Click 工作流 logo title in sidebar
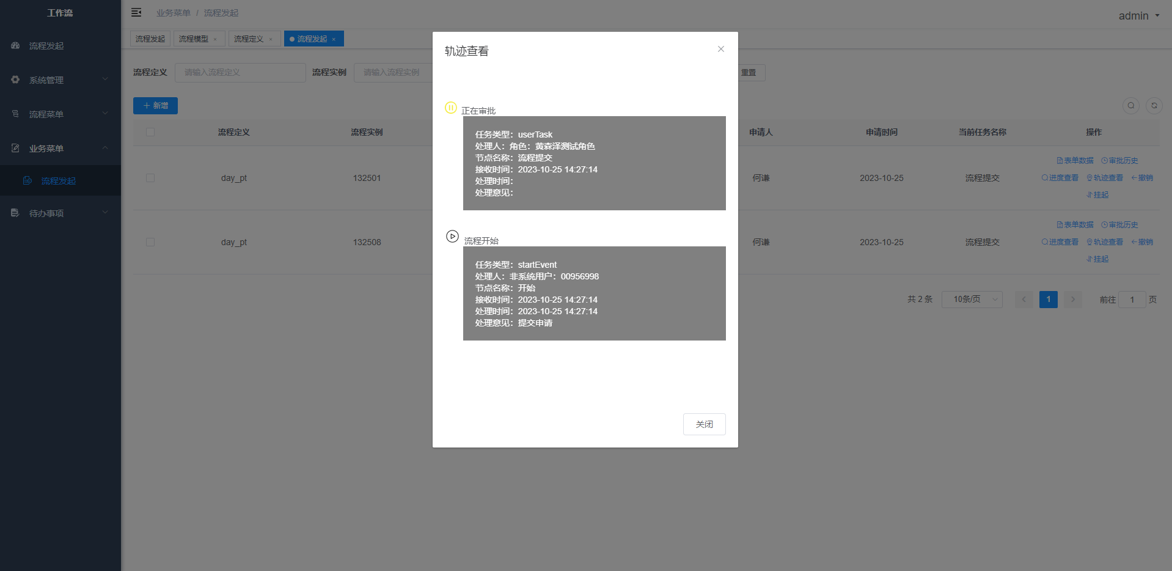This screenshot has height=571, width=1172. 60,13
